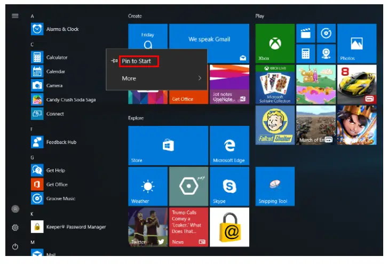388x264 pixels.
Task: Open the March of Empires tile
Action: point(316,125)
